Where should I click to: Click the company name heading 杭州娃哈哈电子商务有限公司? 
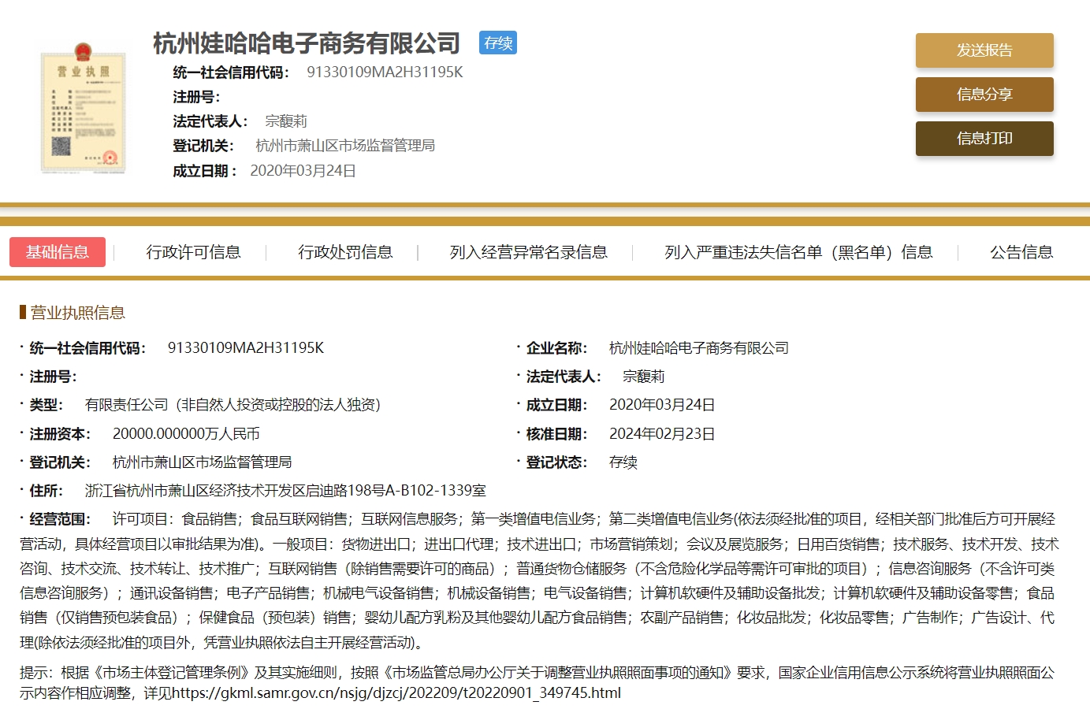click(307, 43)
